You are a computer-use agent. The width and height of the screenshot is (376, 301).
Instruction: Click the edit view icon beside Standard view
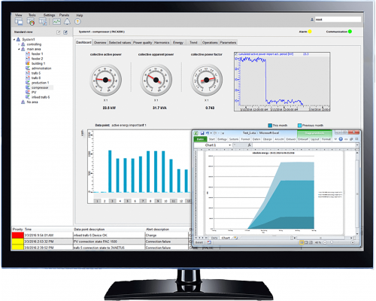tap(59, 32)
